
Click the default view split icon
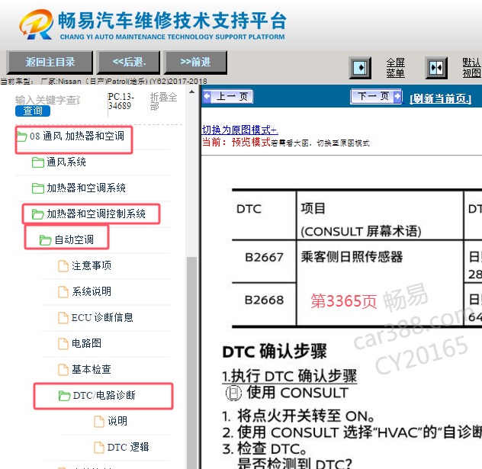[436, 68]
